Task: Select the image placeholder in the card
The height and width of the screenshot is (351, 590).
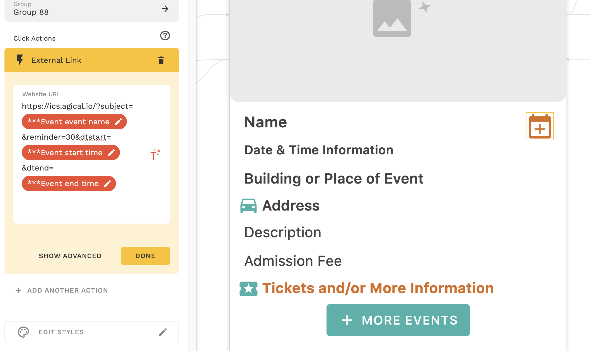Action: 392,18
